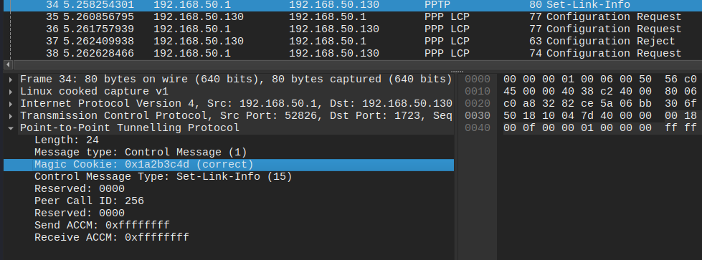Expand the Frame 34 tree node
Image resolution: width=702 pixels, height=260 pixels.
pyautogui.click(x=11, y=80)
